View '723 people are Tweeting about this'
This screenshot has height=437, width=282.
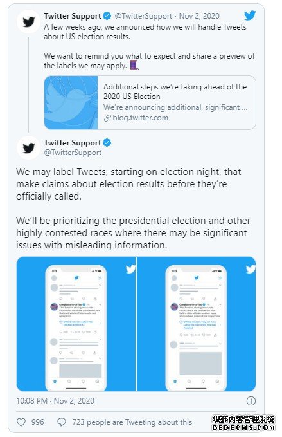tap(132, 422)
